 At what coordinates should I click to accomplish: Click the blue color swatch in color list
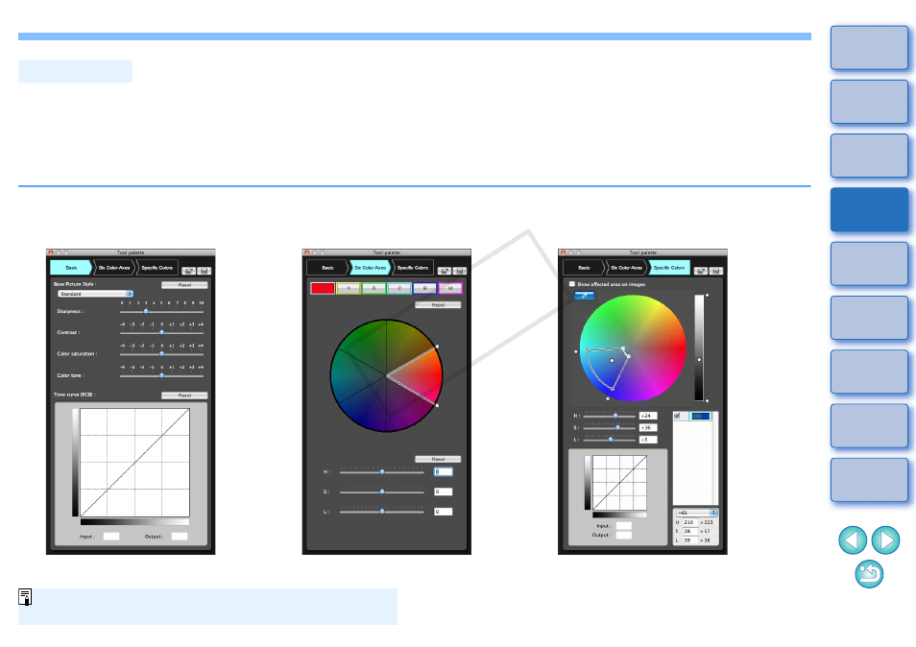click(700, 416)
